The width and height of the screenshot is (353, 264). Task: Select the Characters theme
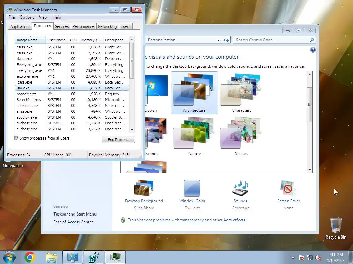(x=241, y=93)
